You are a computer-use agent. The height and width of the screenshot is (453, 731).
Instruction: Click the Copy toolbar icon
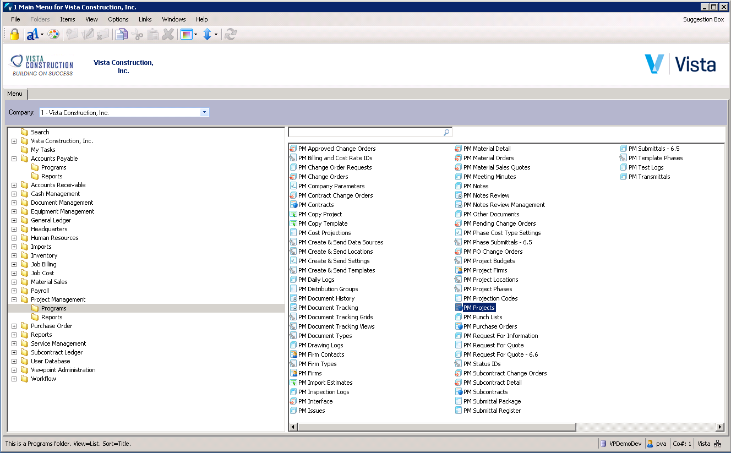point(122,34)
